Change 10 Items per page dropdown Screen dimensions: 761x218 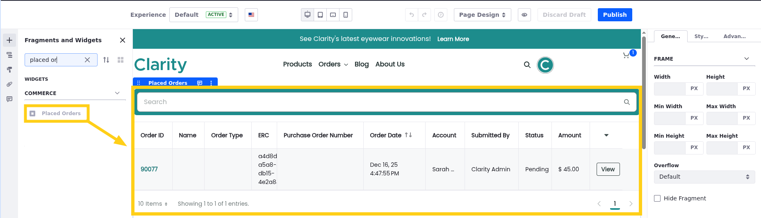click(153, 204)
